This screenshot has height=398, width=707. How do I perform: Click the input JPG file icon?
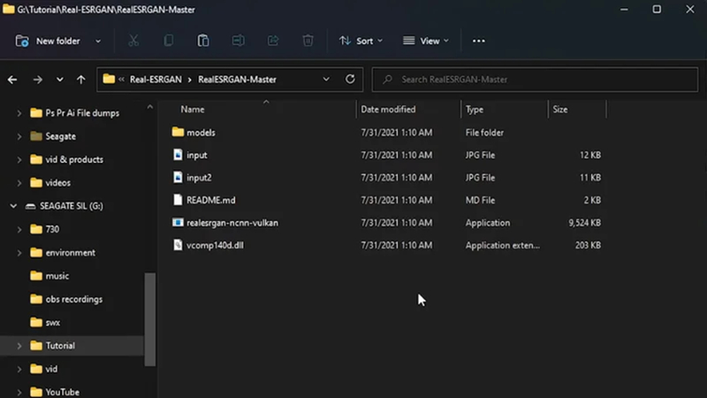178,154
